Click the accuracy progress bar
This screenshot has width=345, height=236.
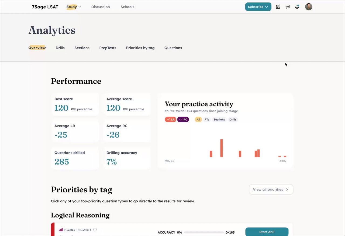coord(204,232)
